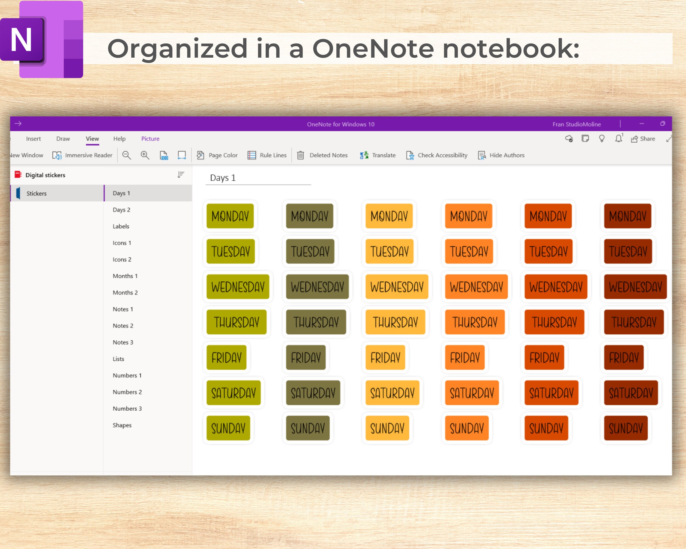Open the Icons 2 page
Image resolution: width=686 pixels, height=549 pixels.
point(148,259)
